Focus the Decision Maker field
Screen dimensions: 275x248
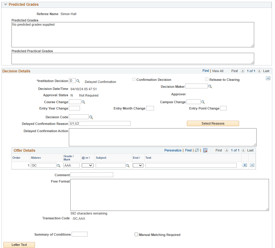click(197, 86)
